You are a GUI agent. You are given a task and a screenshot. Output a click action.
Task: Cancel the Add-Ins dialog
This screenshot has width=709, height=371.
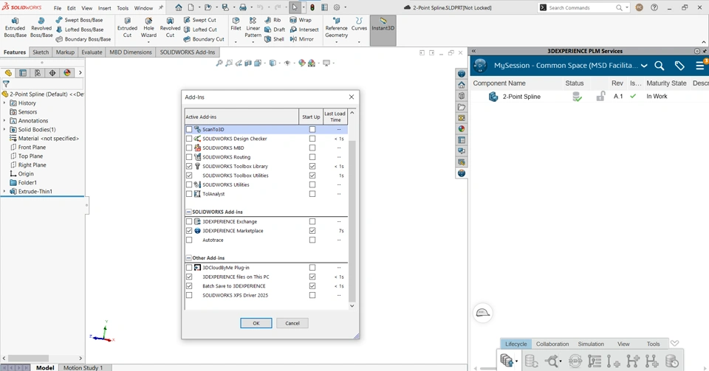click(x=292, y=323)
